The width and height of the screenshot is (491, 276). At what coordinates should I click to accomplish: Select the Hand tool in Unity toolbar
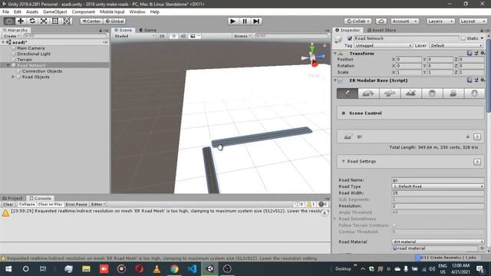tap(9, 21)
